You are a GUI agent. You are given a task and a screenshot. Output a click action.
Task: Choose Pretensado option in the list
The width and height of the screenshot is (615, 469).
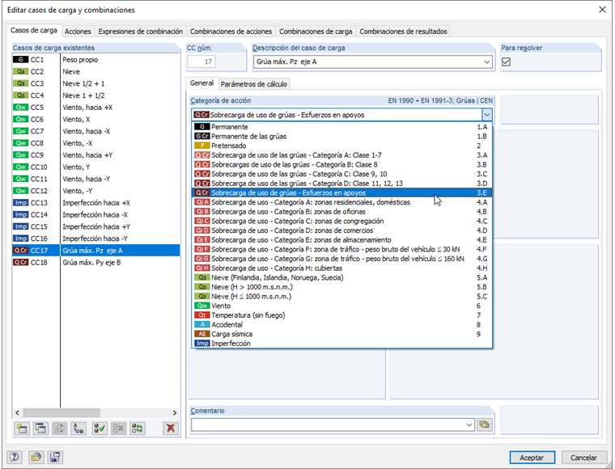click(342, 146)
